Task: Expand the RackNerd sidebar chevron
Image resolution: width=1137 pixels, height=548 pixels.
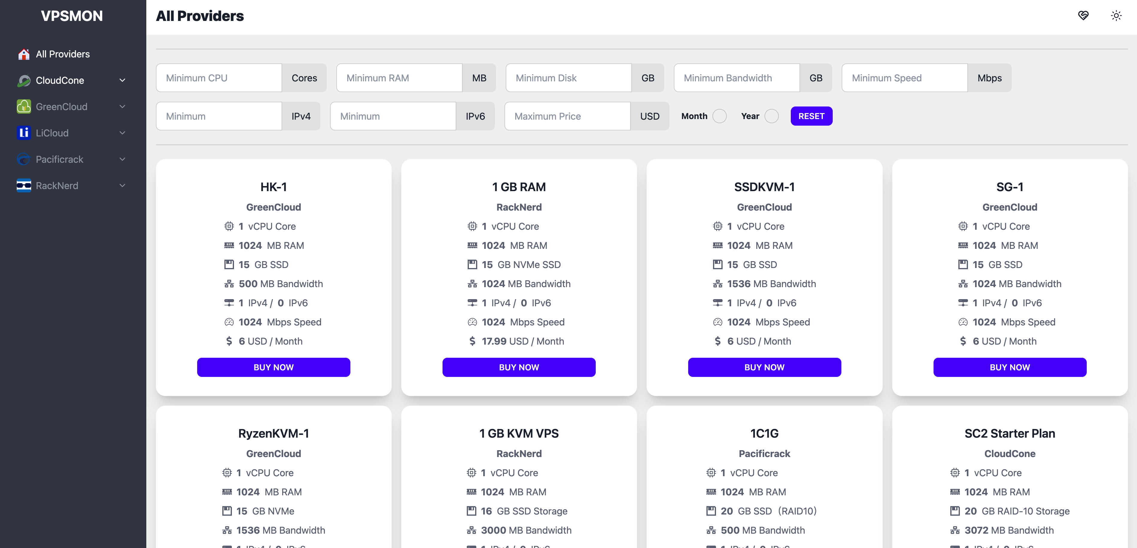Action: 122,186
